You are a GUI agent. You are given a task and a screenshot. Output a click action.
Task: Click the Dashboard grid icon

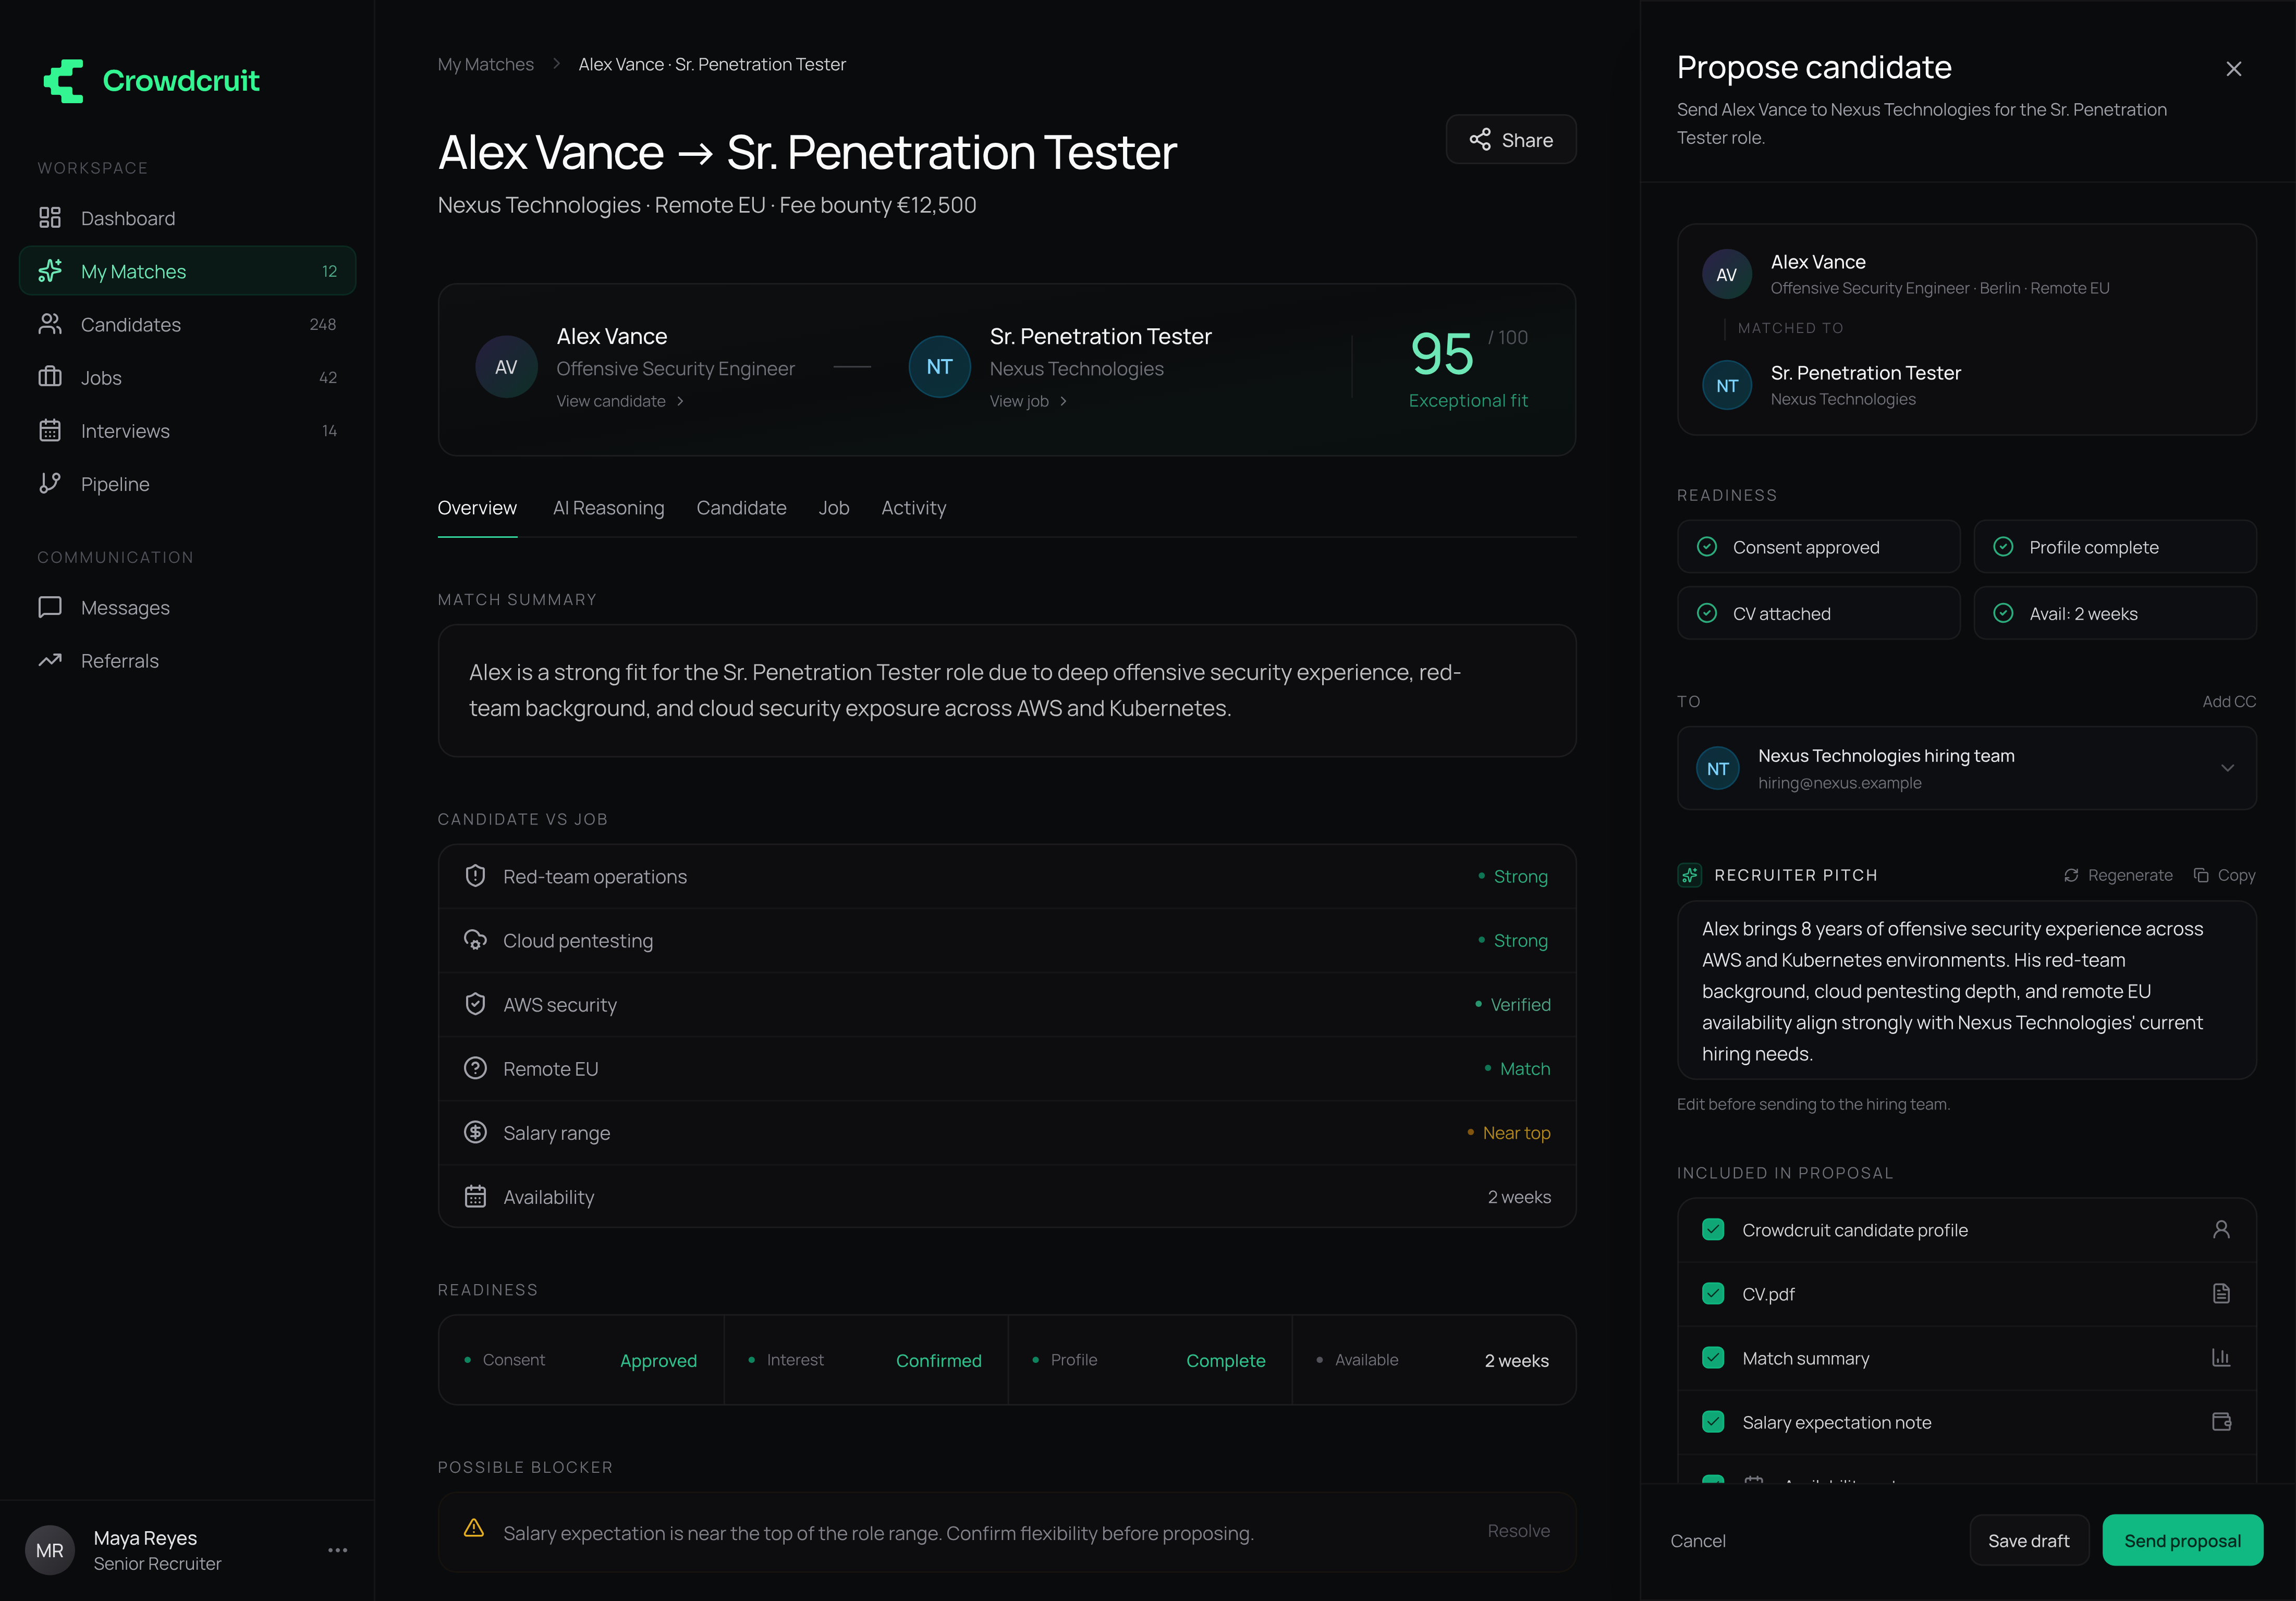point(50,218)
